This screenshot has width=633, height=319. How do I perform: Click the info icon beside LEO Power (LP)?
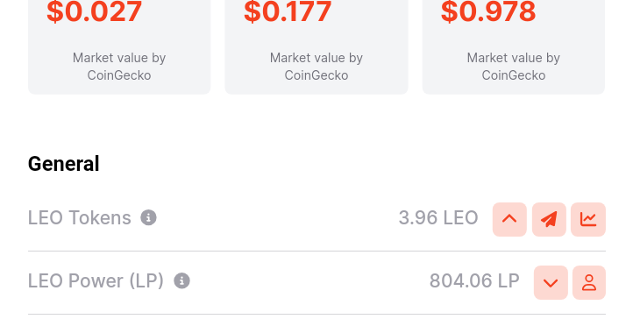181,280
